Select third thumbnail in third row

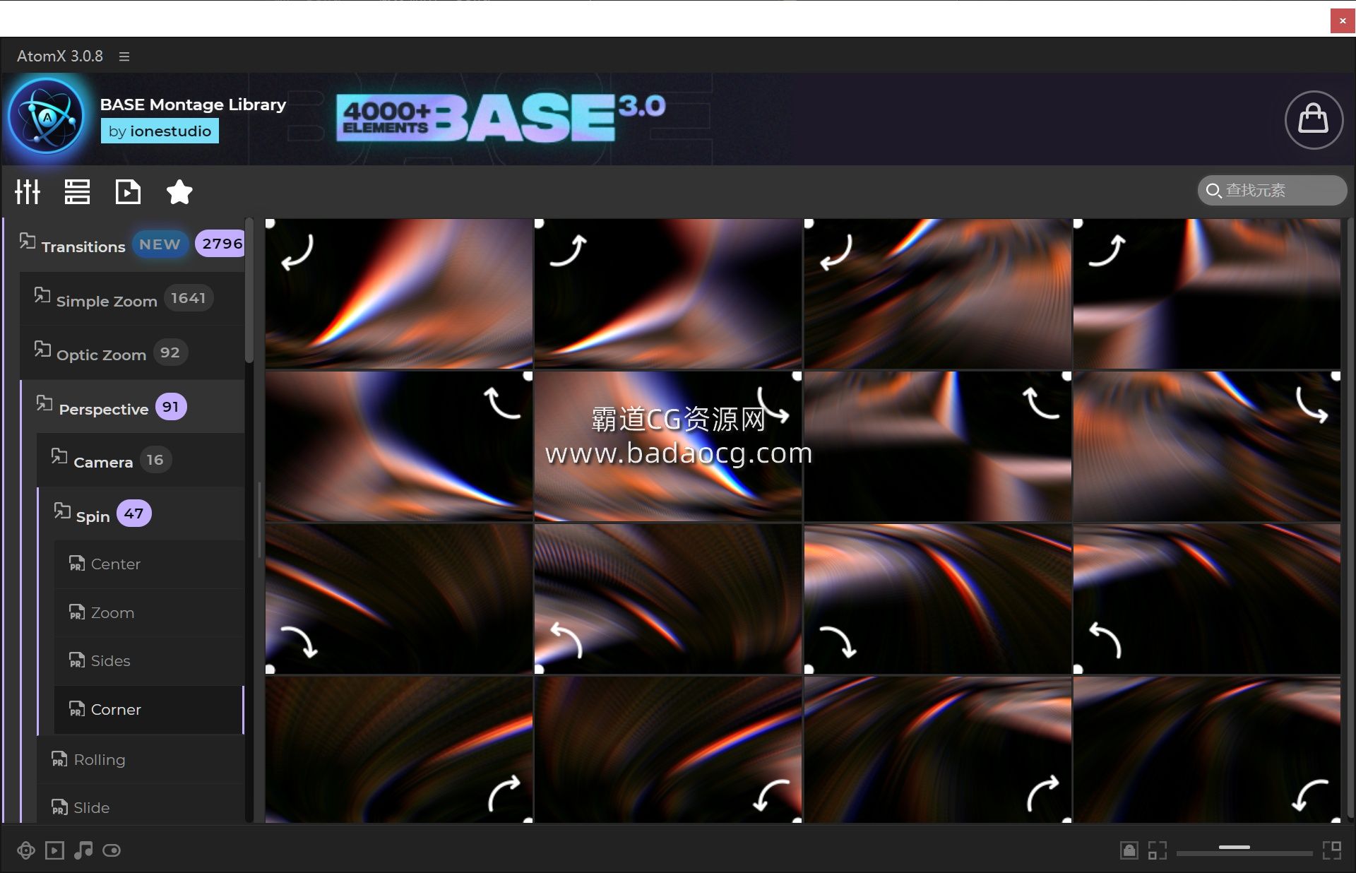coord(938,599)
